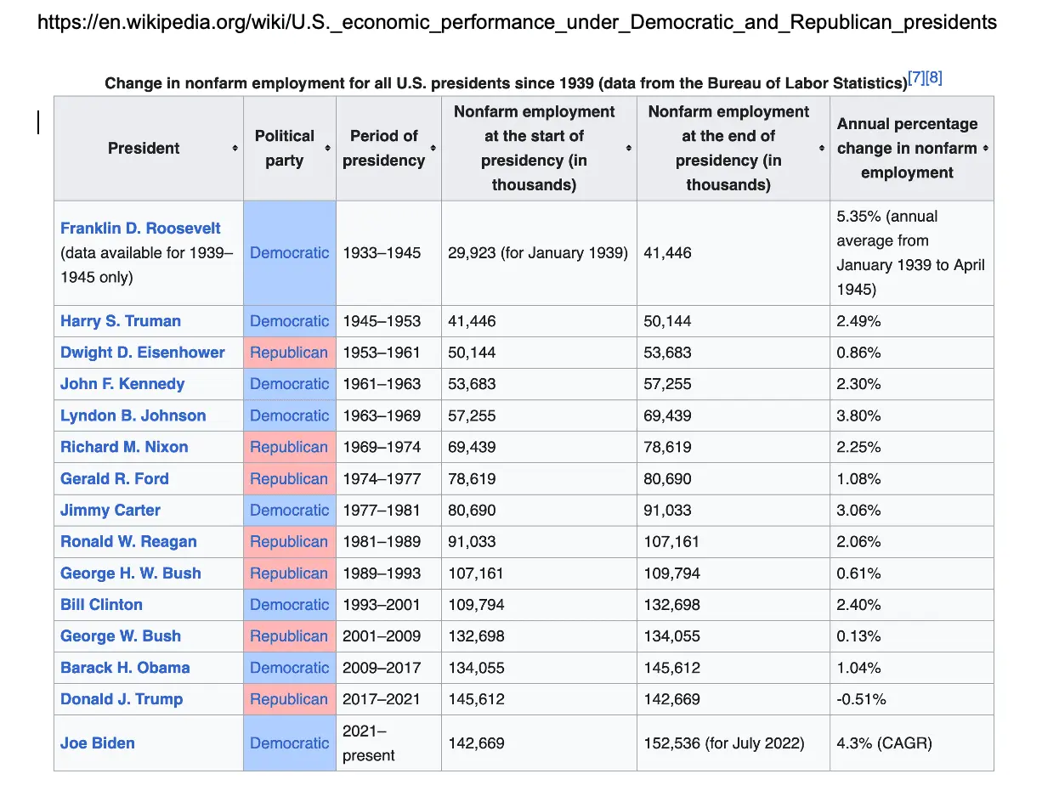
Task: Sort table by President column
Action: 235,149
